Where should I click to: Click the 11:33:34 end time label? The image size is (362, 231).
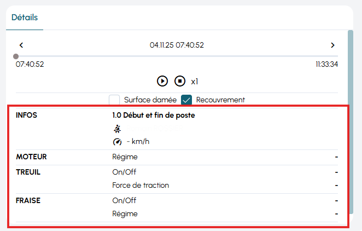point(326,65)
